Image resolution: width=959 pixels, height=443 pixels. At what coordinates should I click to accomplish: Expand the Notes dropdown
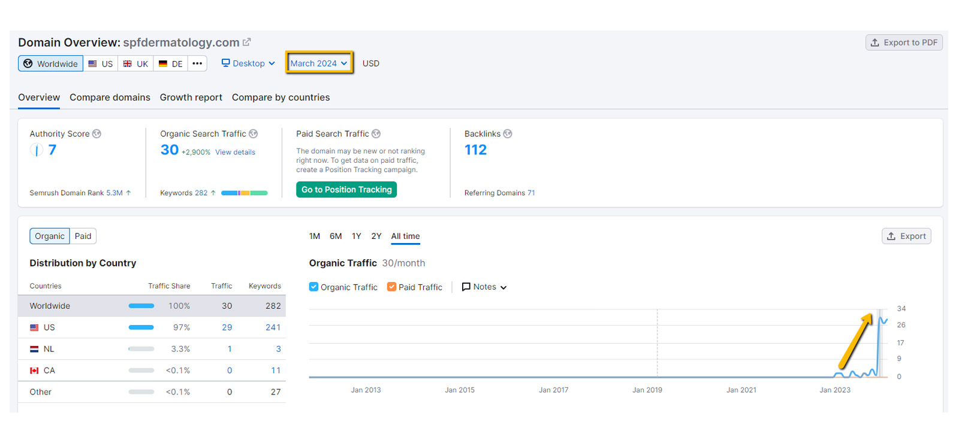click(x=484, y=287)
